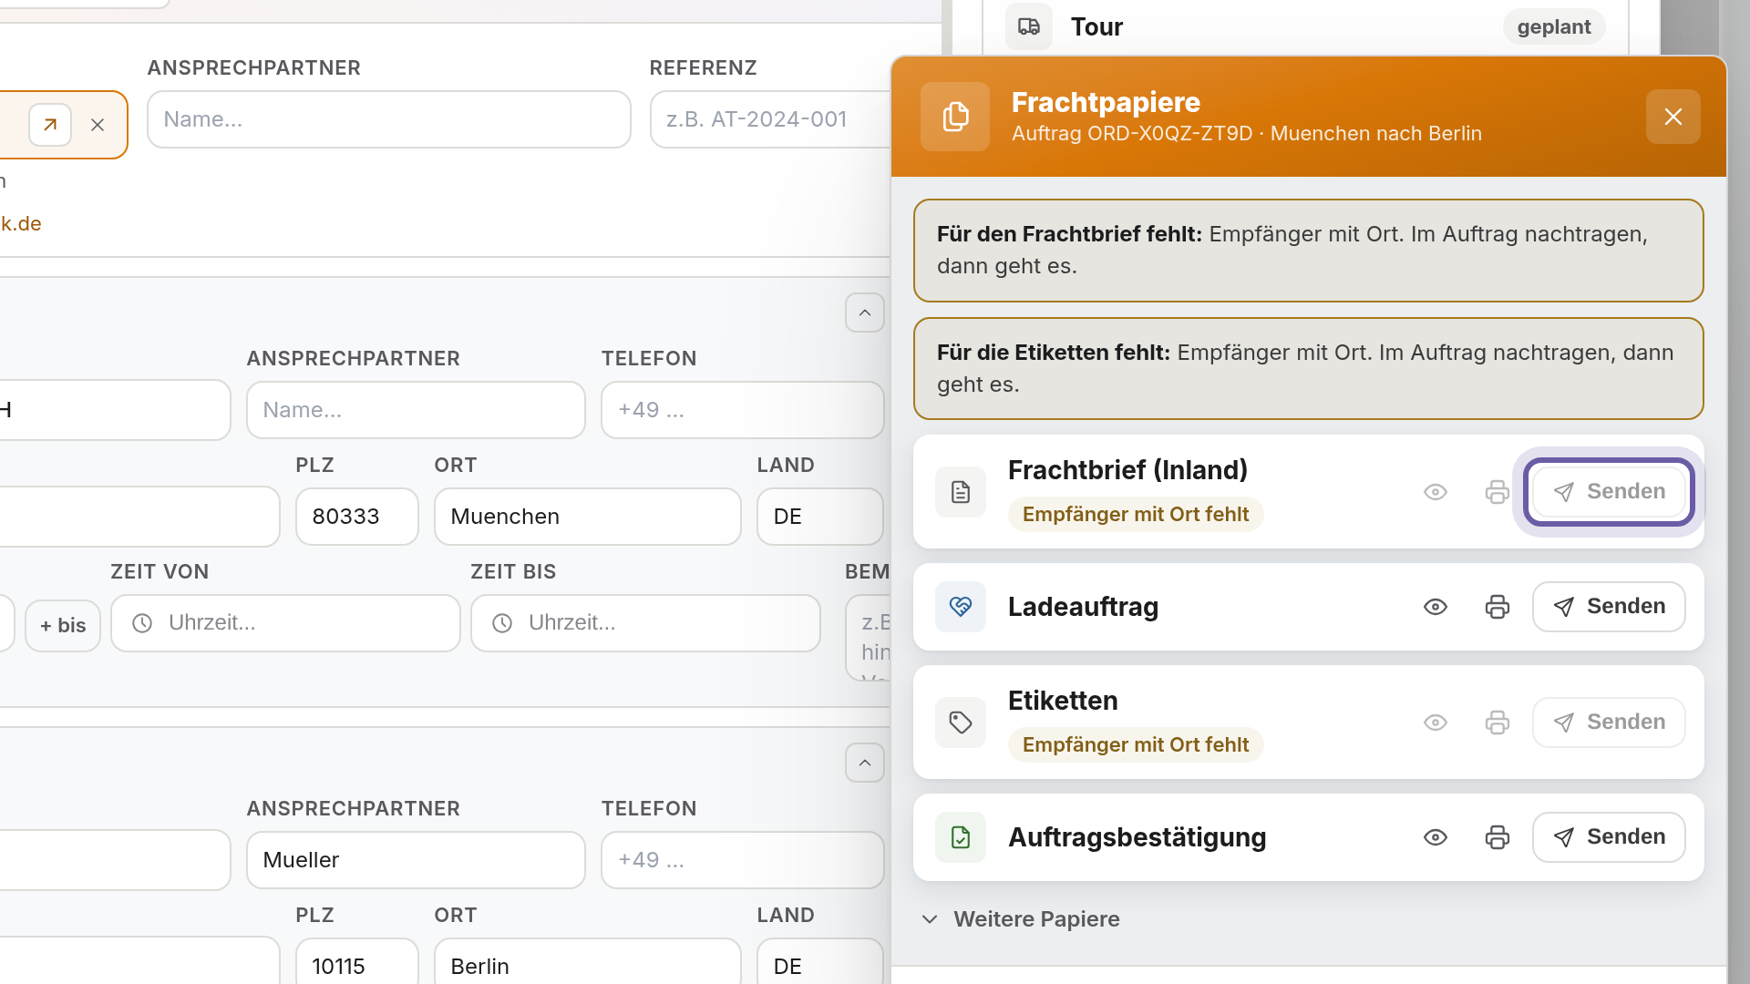
Task: Click the Frachtbrief 'Empfänger mit Ort fehlt' badge
Action: point(1136,515)
